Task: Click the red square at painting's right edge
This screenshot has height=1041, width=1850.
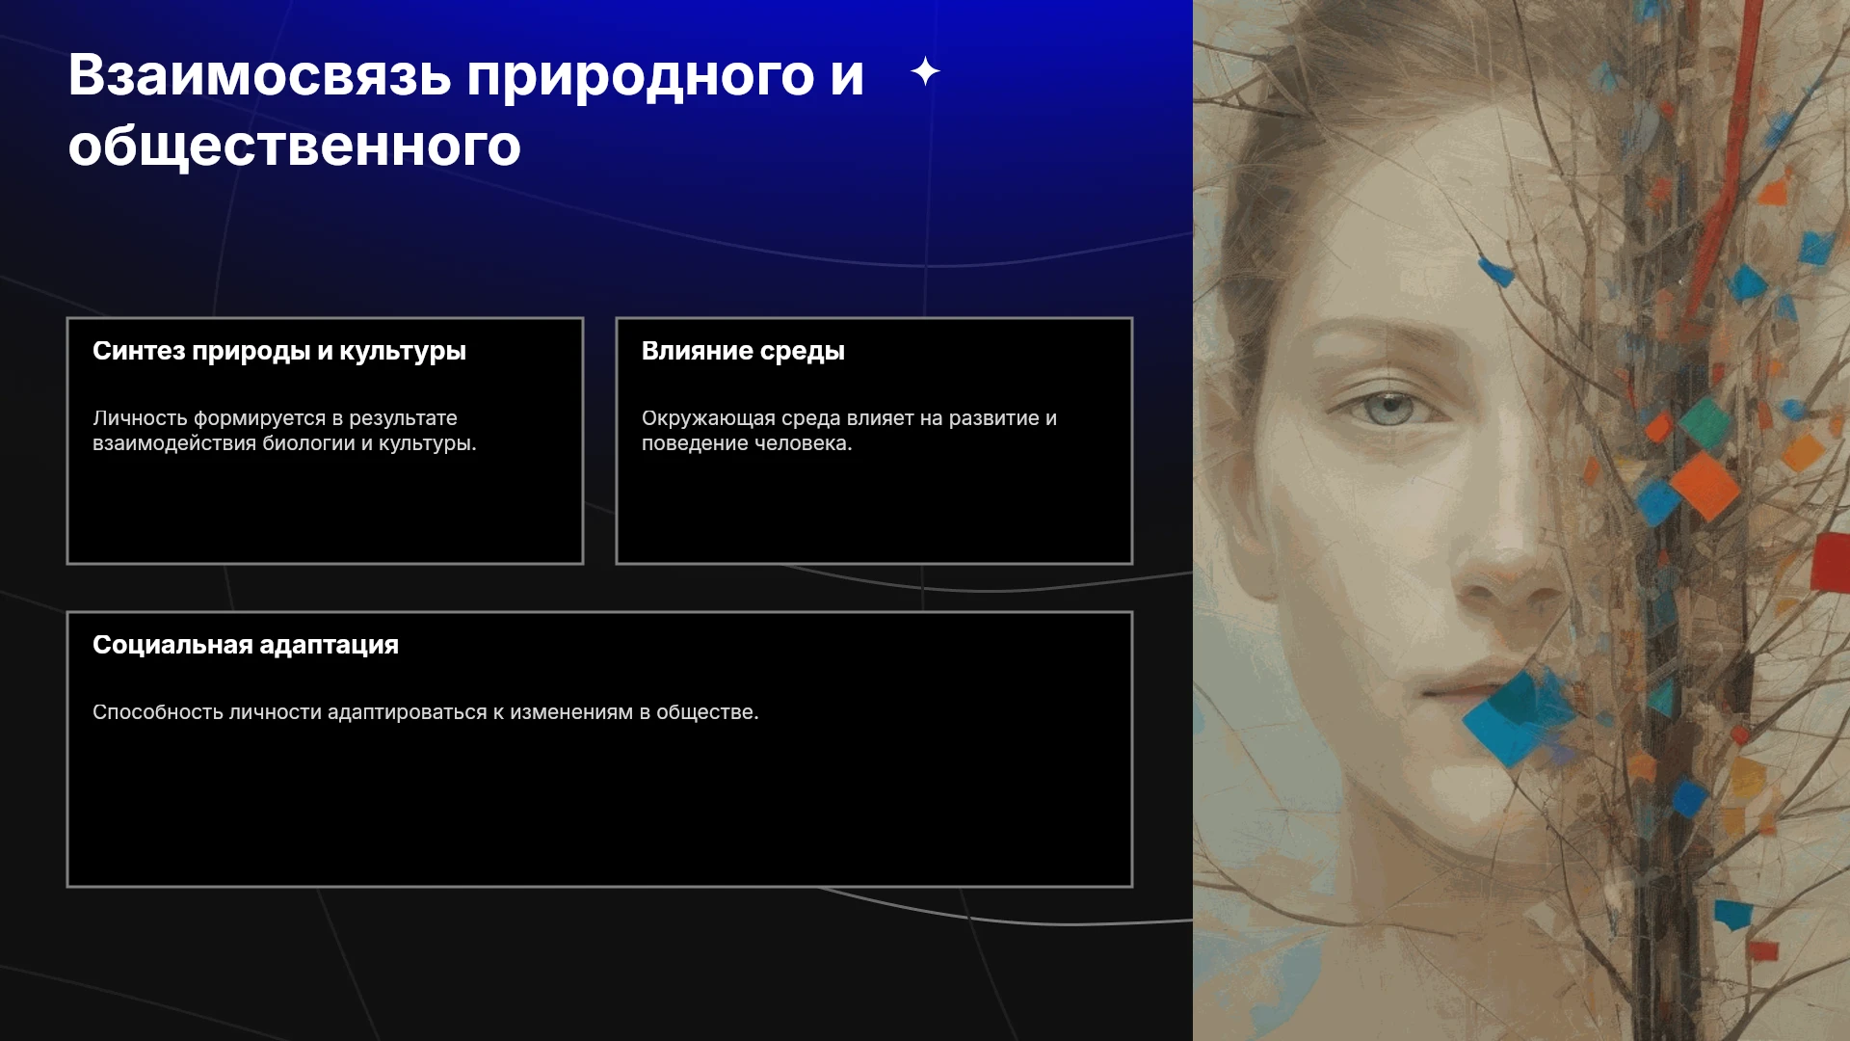Action: tap(1830, 562)
